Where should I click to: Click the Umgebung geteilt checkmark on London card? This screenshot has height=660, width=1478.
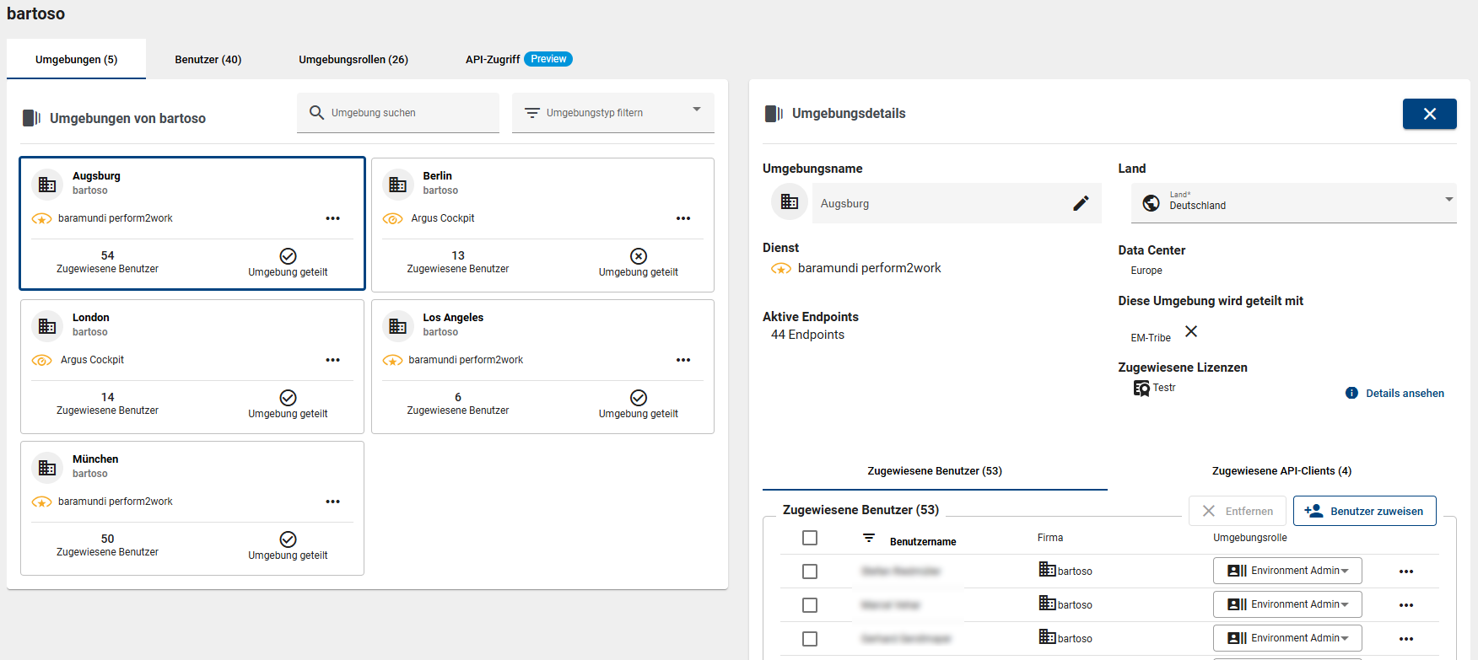(288, 398)
